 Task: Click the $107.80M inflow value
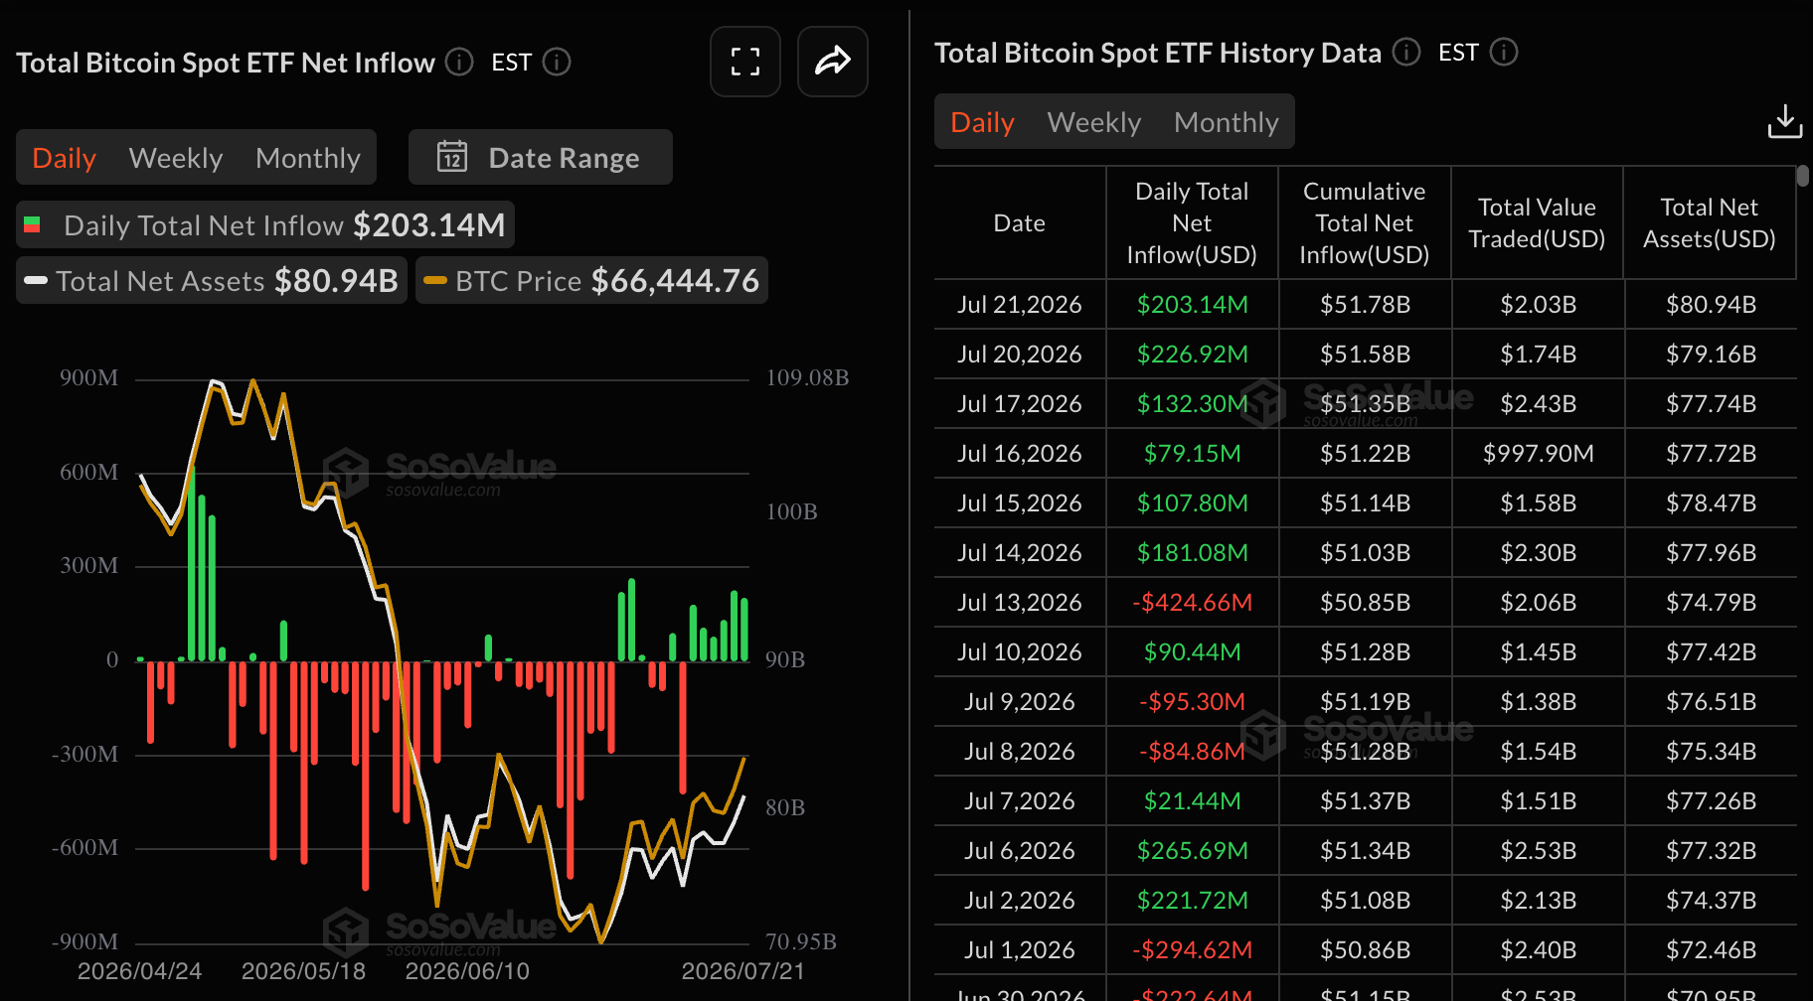[x=1193, y=503]
